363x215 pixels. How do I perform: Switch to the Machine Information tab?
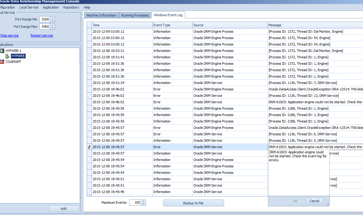101,15
